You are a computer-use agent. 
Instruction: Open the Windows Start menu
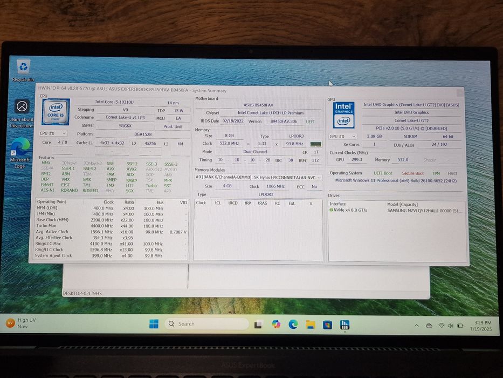coord(154,324)
